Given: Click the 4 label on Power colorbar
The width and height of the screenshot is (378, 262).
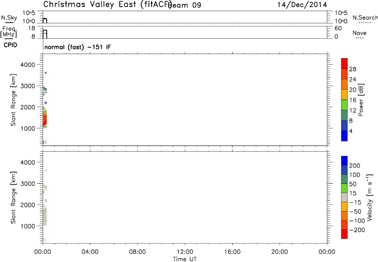Looking at the screenshot, I should (x=351, y=131).
